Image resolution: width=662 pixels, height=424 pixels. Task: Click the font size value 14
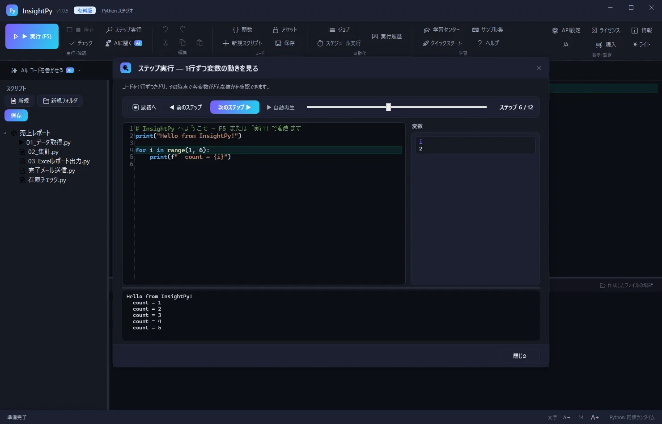click(x=581, y=417)
